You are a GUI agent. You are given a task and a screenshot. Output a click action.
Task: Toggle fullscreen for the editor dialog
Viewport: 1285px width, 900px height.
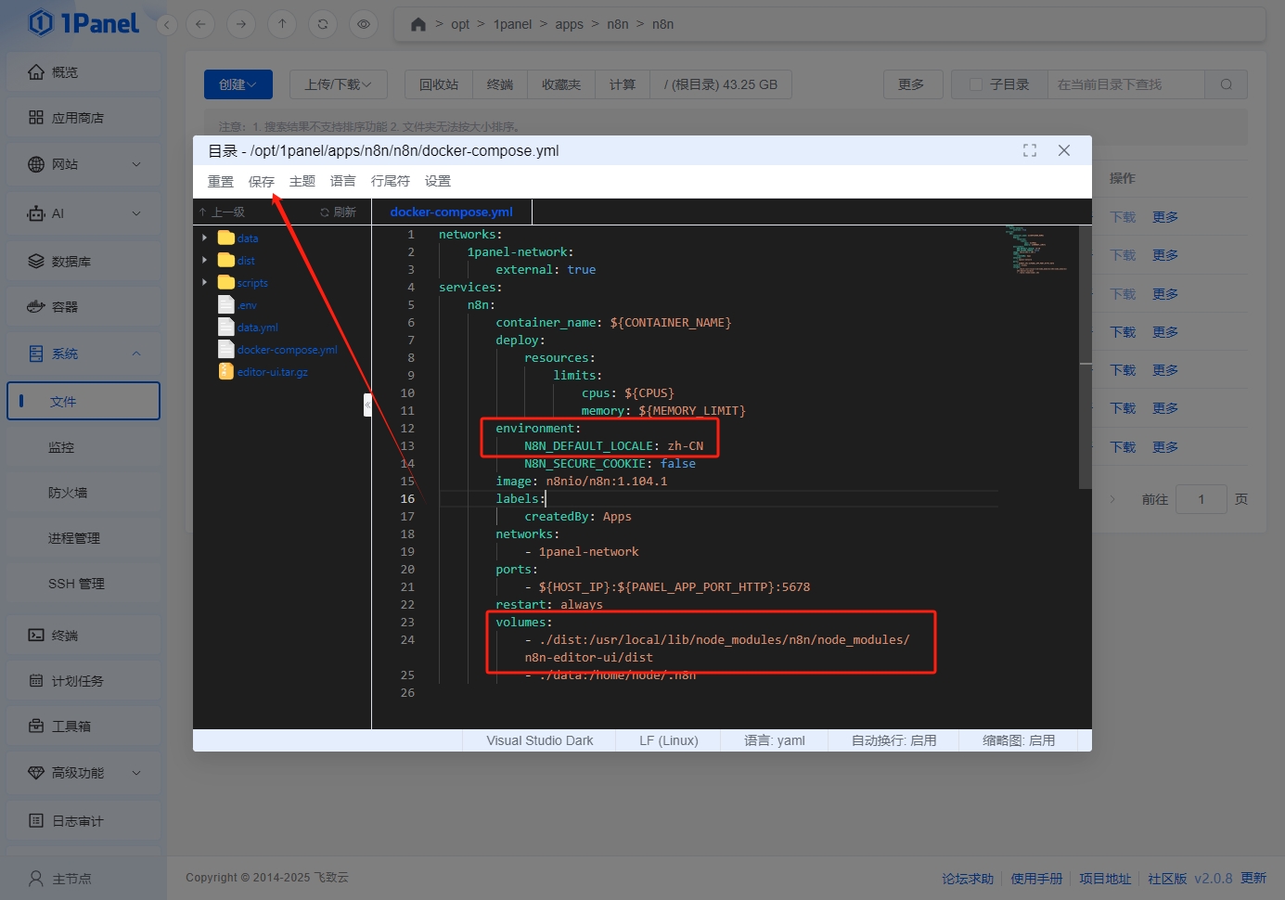point(1030,150)
